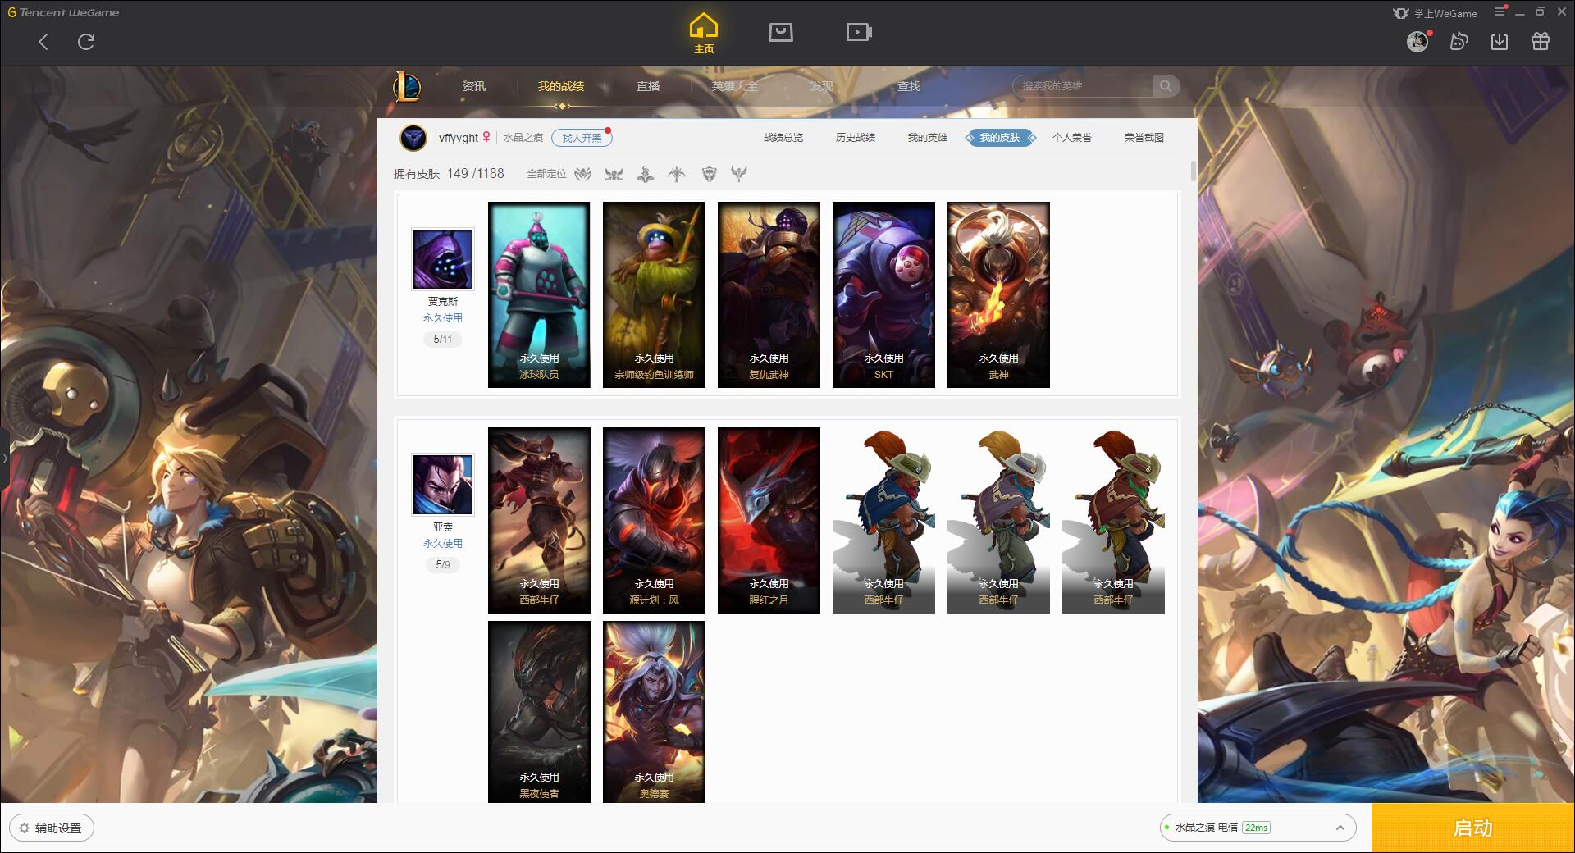Open the 英雄大全 tab
1575x853 pixels.
coord(735,86)
